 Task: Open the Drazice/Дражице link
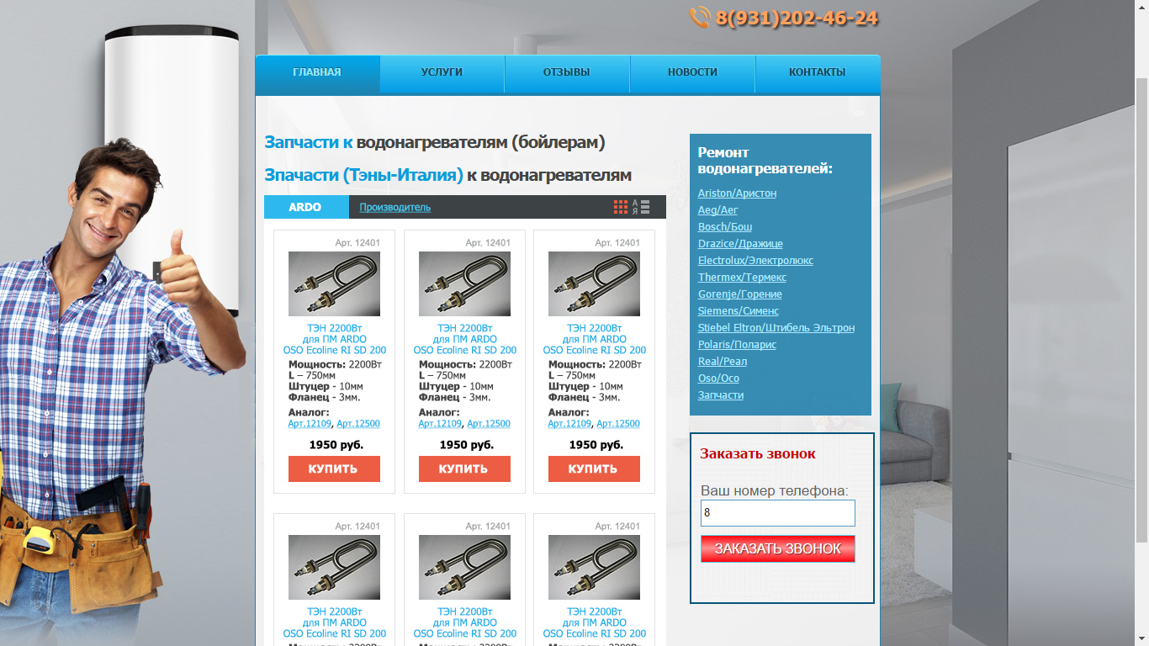(740, 244)
